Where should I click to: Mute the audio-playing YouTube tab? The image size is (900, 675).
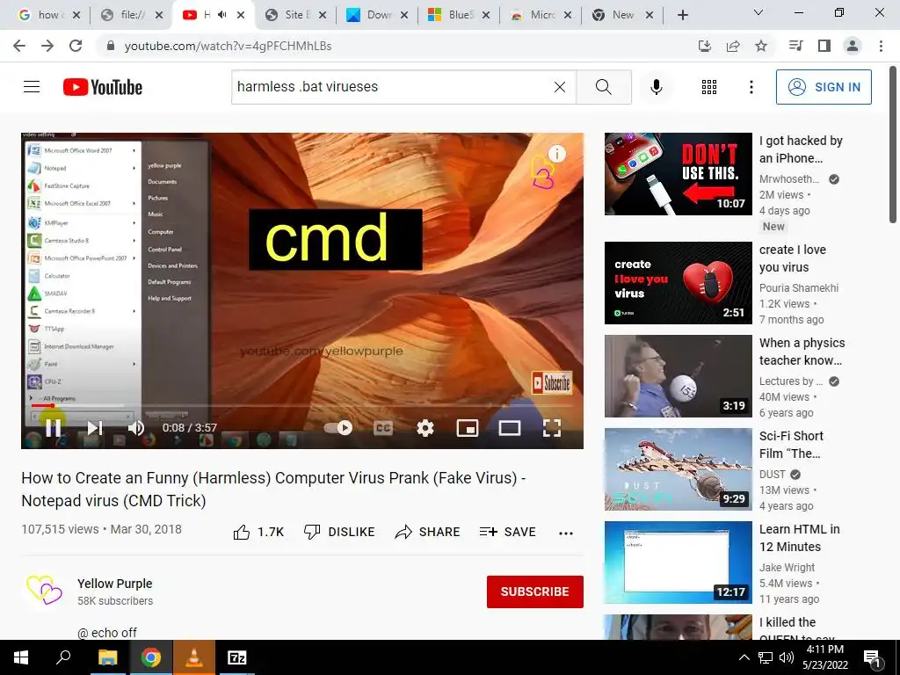pyautogui.click(x=222, y=15)
